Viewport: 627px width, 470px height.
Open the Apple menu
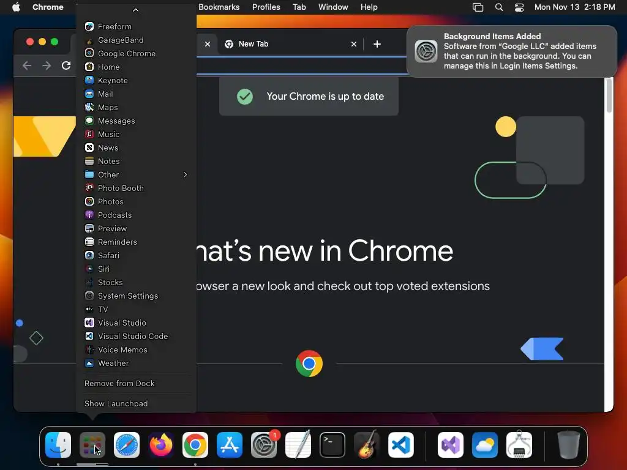(x=16, y=7)
